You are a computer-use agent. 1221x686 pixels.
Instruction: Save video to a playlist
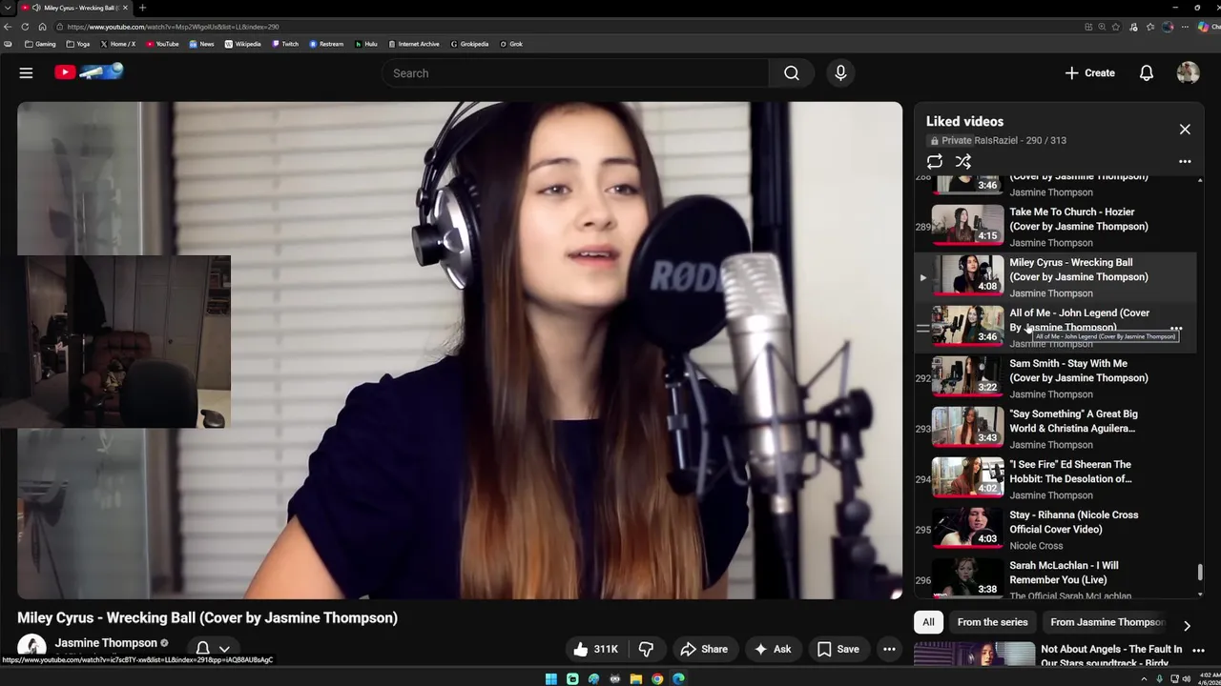pyautogui.click(x=838, y=649)
